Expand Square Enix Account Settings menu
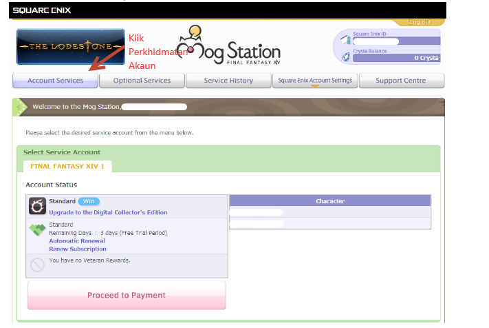This screenshot has height=328, width=489. [x=315, y=81]
